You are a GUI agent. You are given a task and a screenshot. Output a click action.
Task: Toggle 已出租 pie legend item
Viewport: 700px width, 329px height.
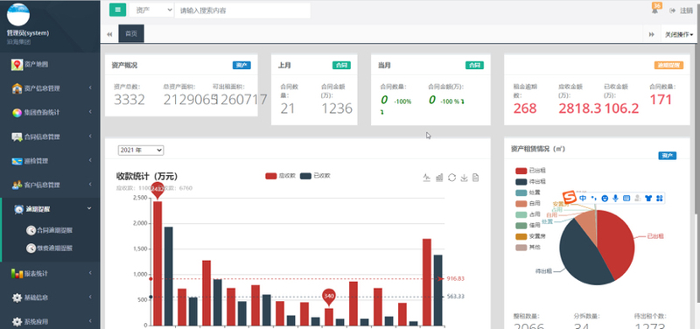531,171
